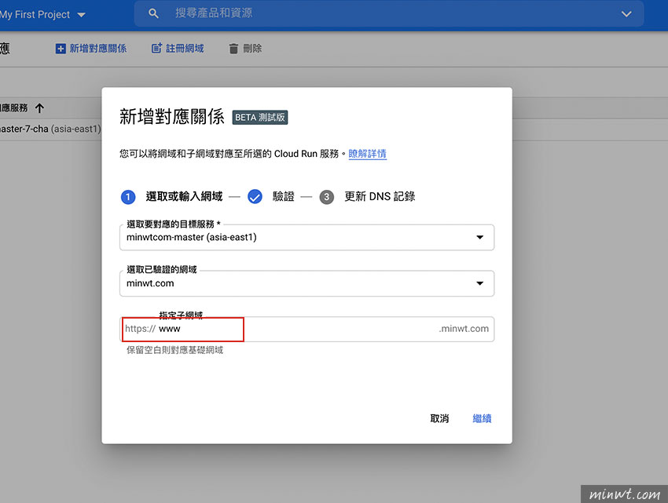
Task: Click the 新增對應關係 plus icon
Action: pyautogui.click(x=61, y=49)
